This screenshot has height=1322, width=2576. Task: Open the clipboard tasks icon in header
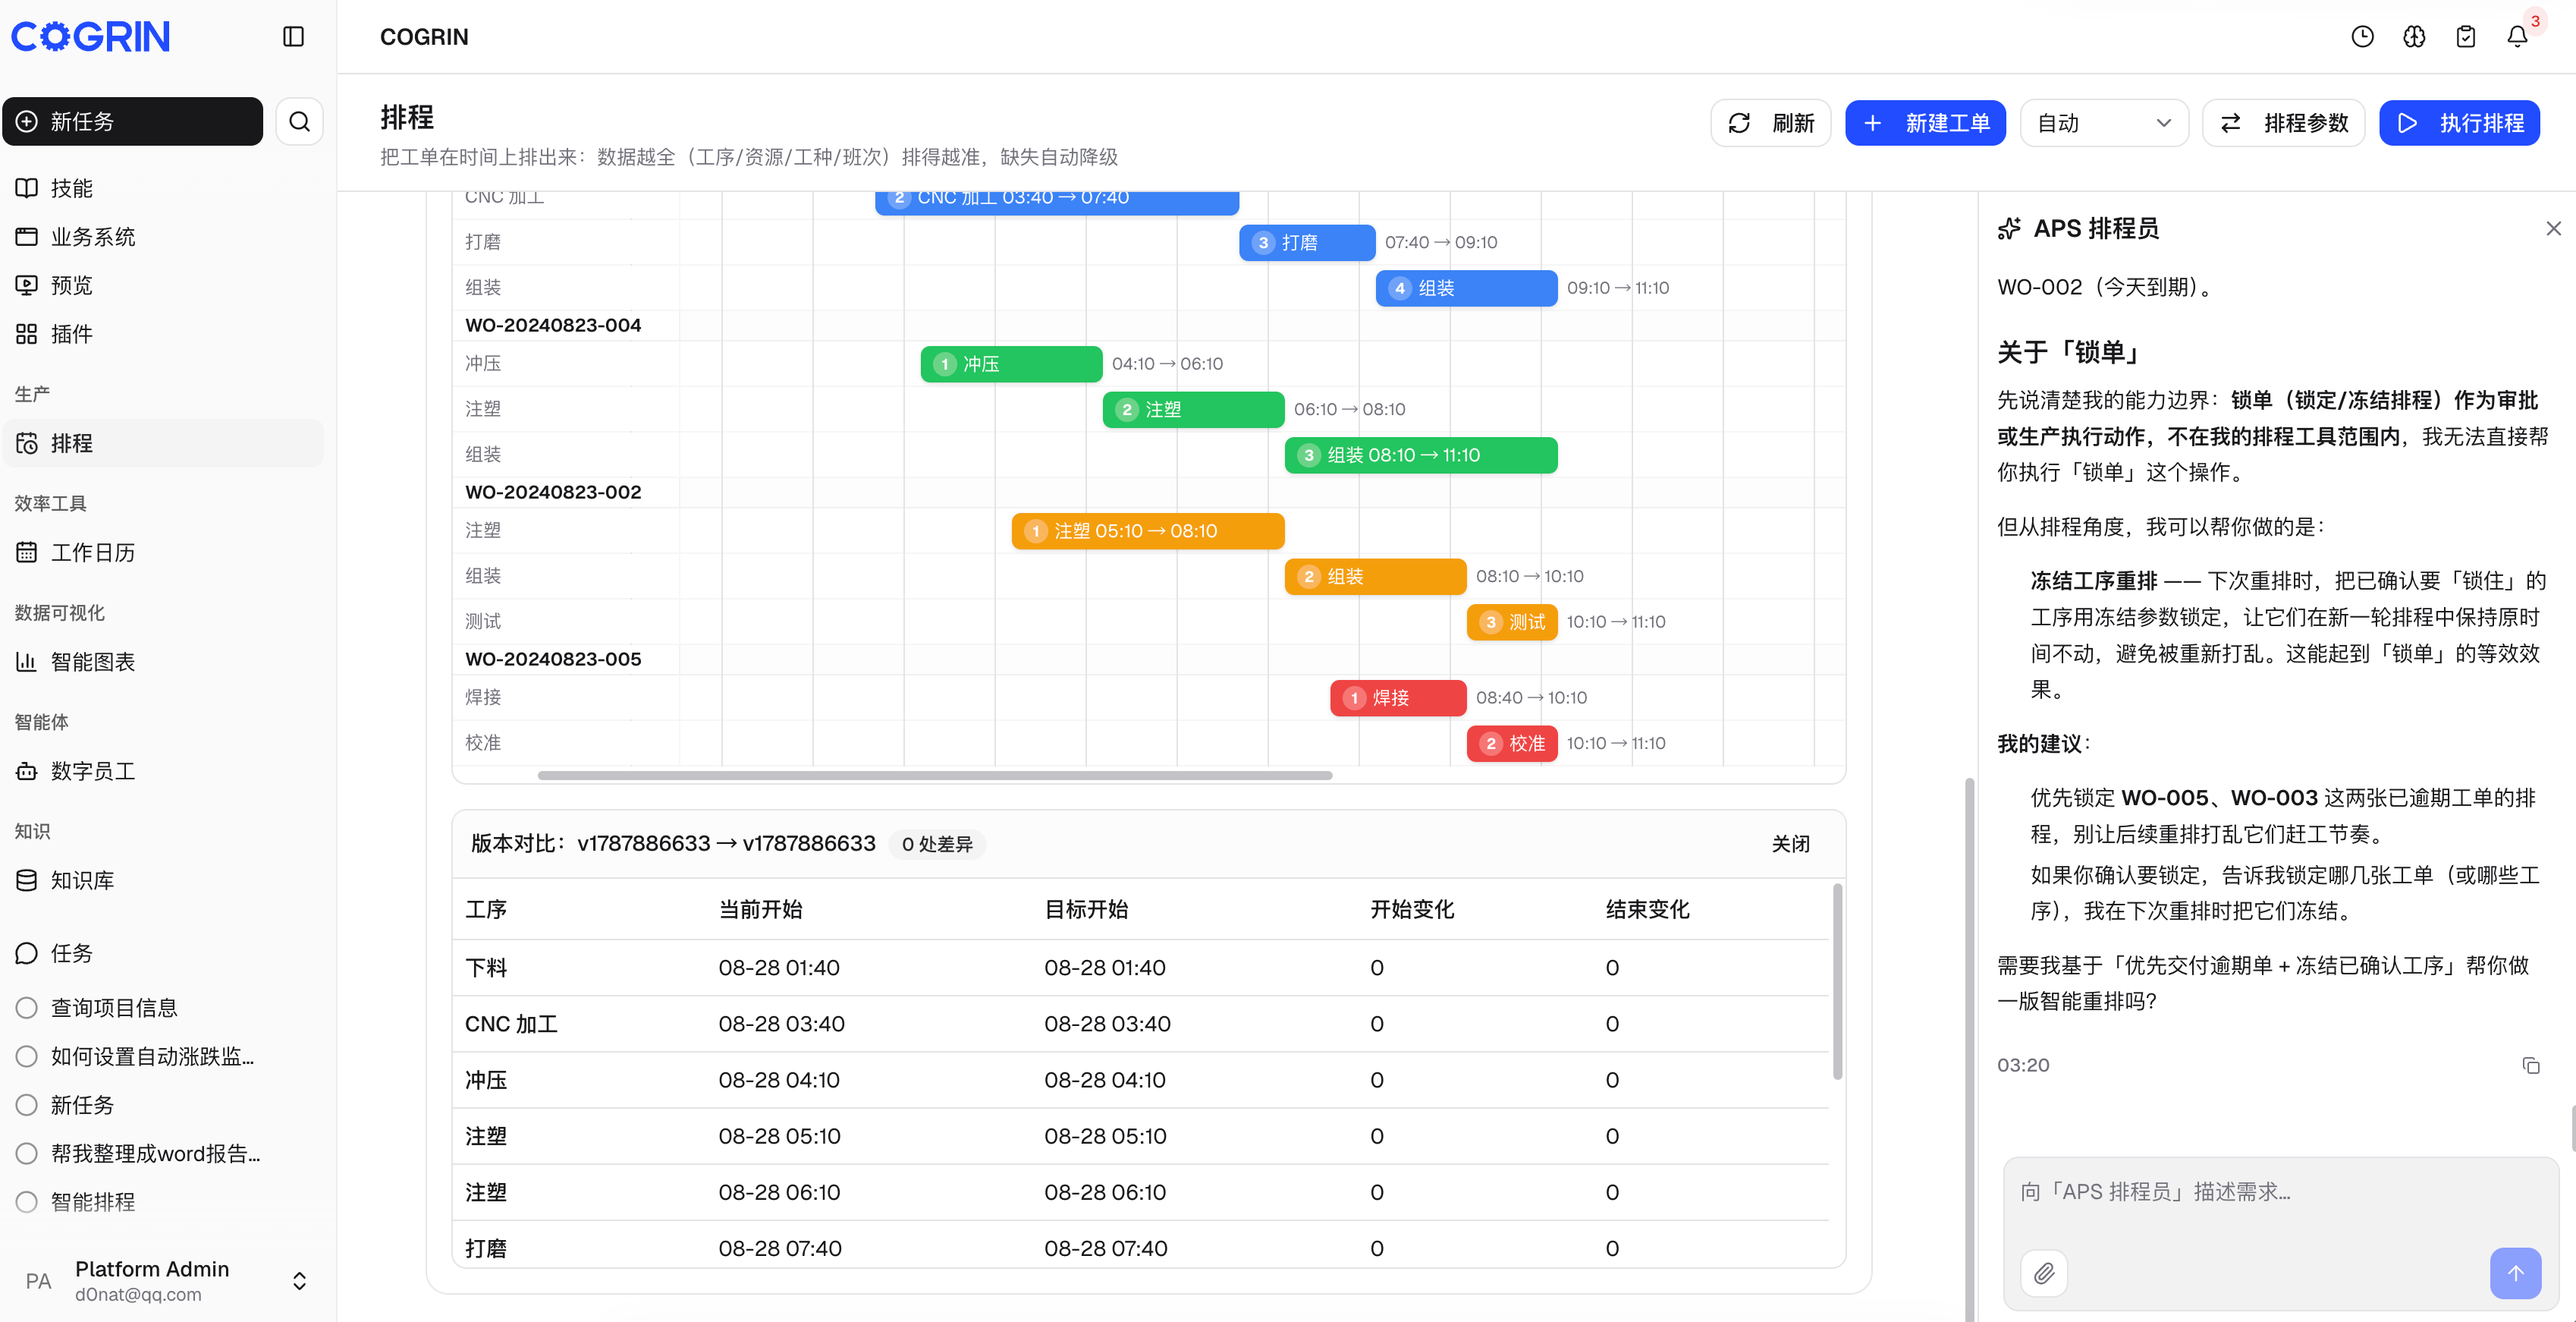click(x=2465, y=37)
